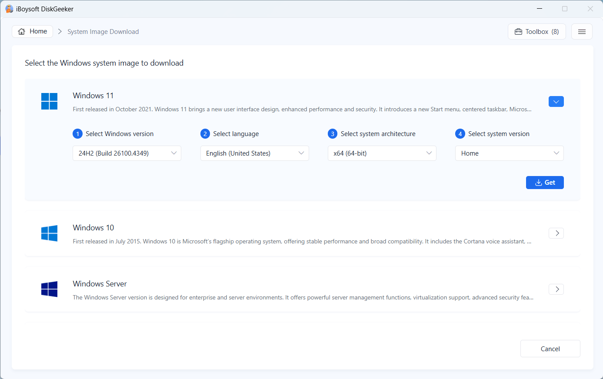Click the Windows Server title

pos(100,284)
